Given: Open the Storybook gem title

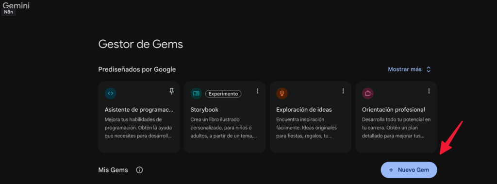Looking at the screenshot, I should click(x=204, y=110).
